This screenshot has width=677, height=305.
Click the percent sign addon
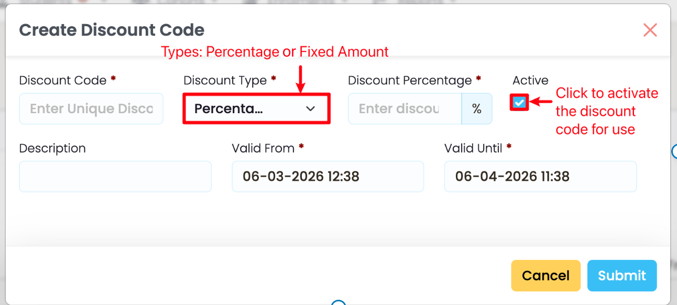point(476,108)
